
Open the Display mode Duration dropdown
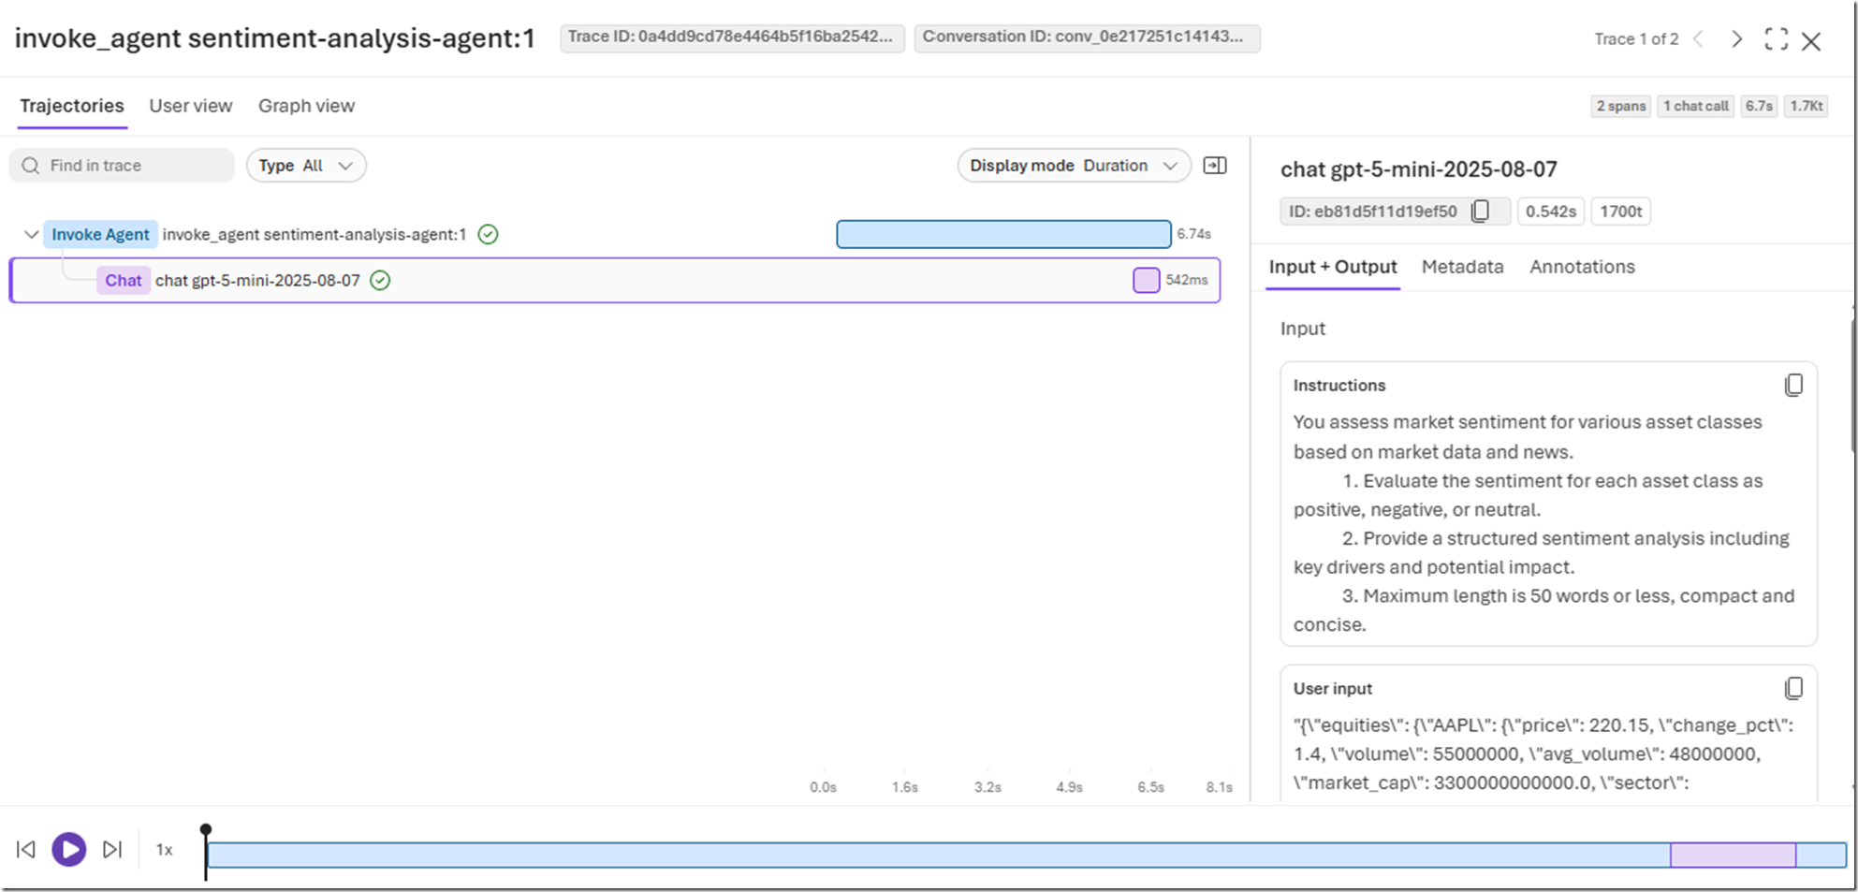[1074, 166]
